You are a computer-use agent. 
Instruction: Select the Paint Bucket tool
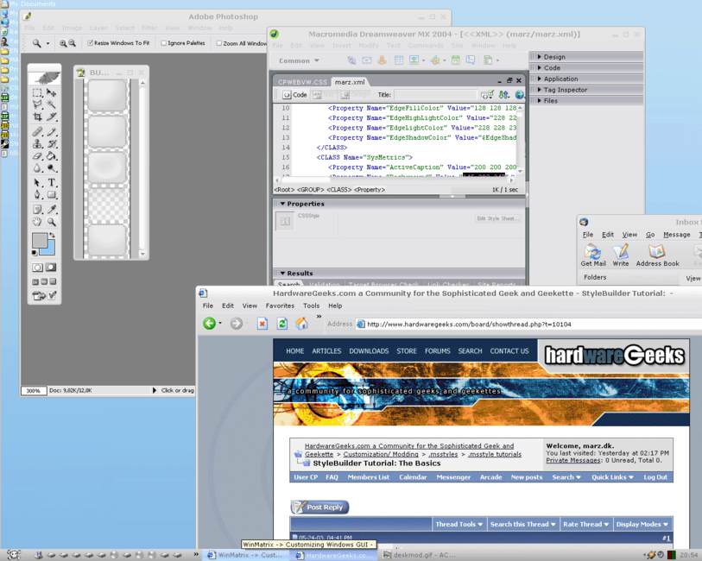(x=52, y=155)
